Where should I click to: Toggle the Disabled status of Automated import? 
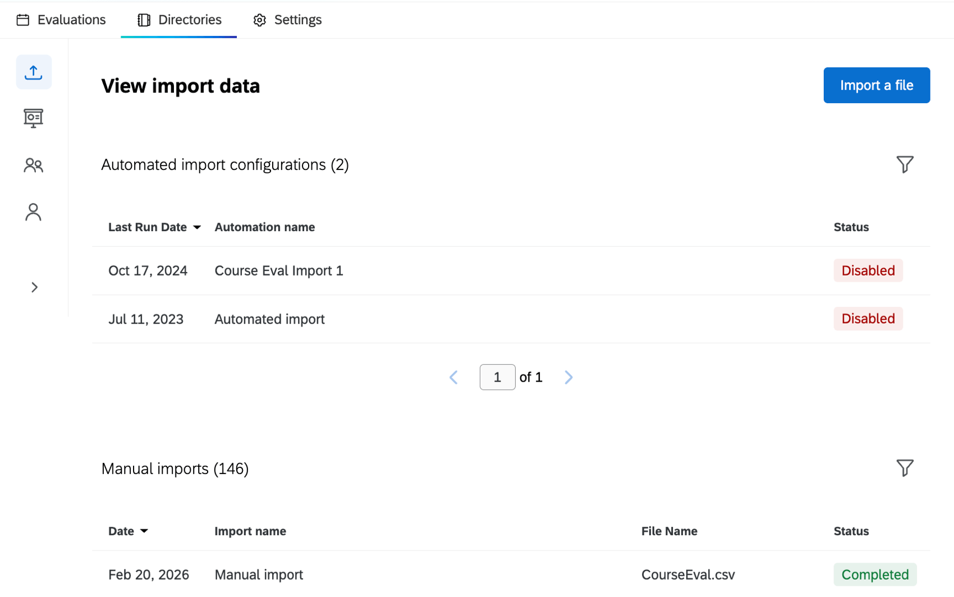868,318
